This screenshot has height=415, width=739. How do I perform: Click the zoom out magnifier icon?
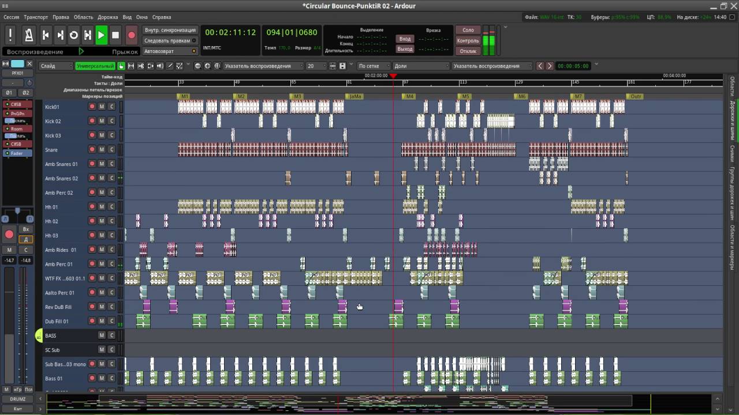[x=198, y=66]
